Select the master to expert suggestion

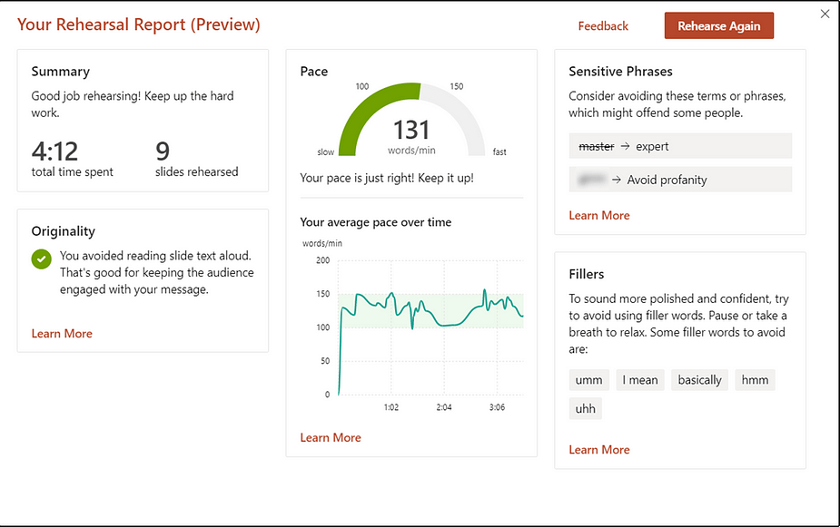[680, 146]
